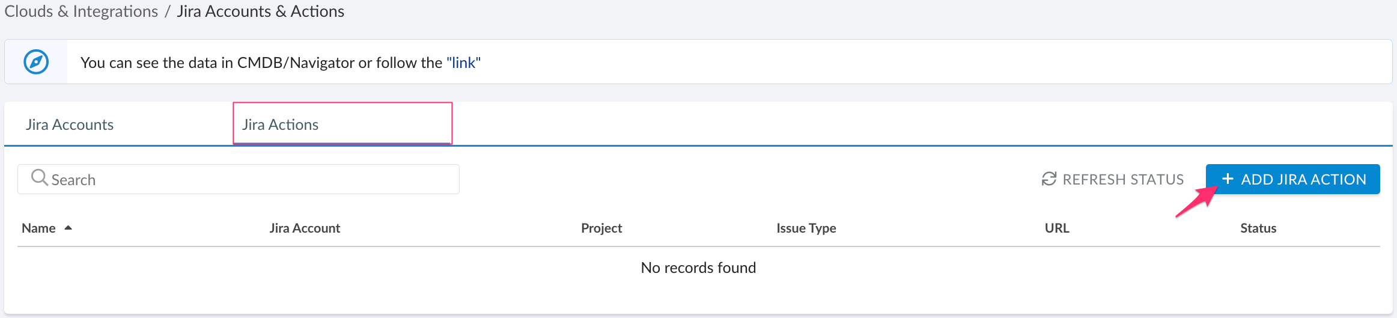This screenshot has height=318, width=1397.
Task: Switch to the Jira Actions tab
Action: pyautogui.click(x=281, y=124)
